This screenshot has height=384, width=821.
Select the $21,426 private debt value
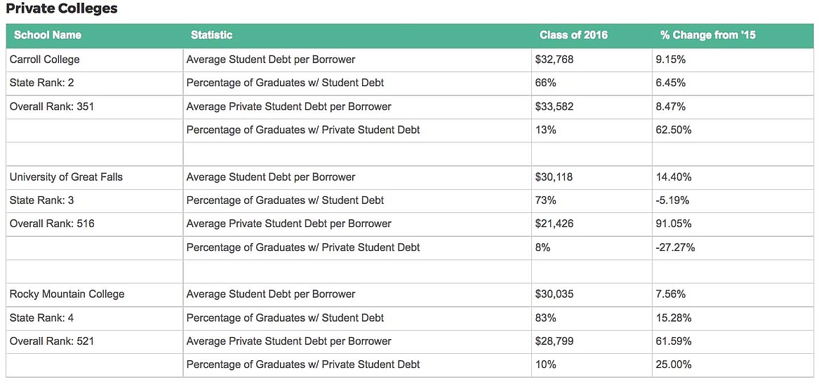(x=554, y=224)
